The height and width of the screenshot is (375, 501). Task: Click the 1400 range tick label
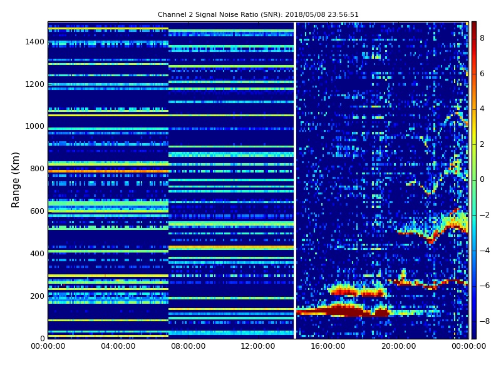point(35,42)
